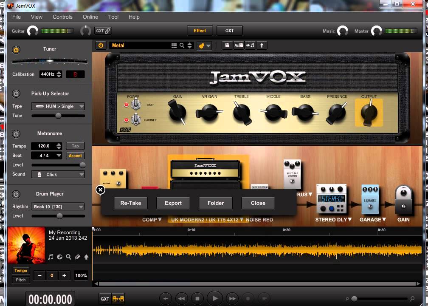Click the metronome Level slider
The height and width of the screenshot is (306, 428).
pos(58,165)
